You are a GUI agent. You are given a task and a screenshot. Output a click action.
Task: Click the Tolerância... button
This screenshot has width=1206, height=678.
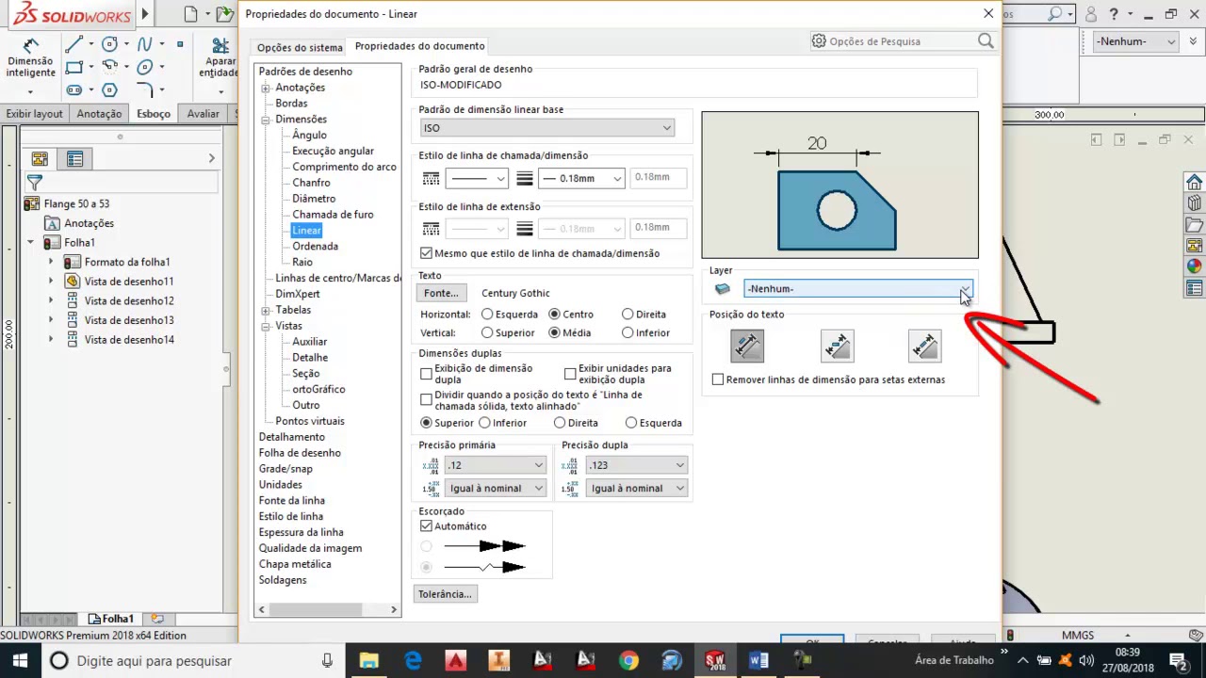click(445, 594)
